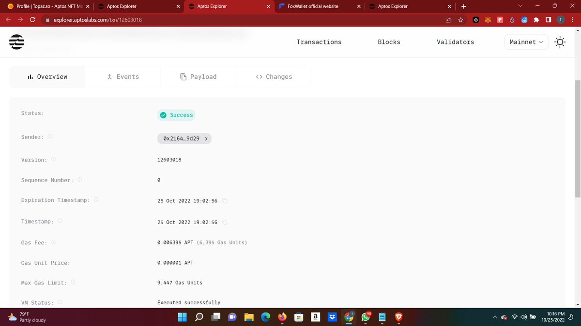This screenshot has height=326, width=581.
Task: Click the browser back arrow
Action: point(8,20)
